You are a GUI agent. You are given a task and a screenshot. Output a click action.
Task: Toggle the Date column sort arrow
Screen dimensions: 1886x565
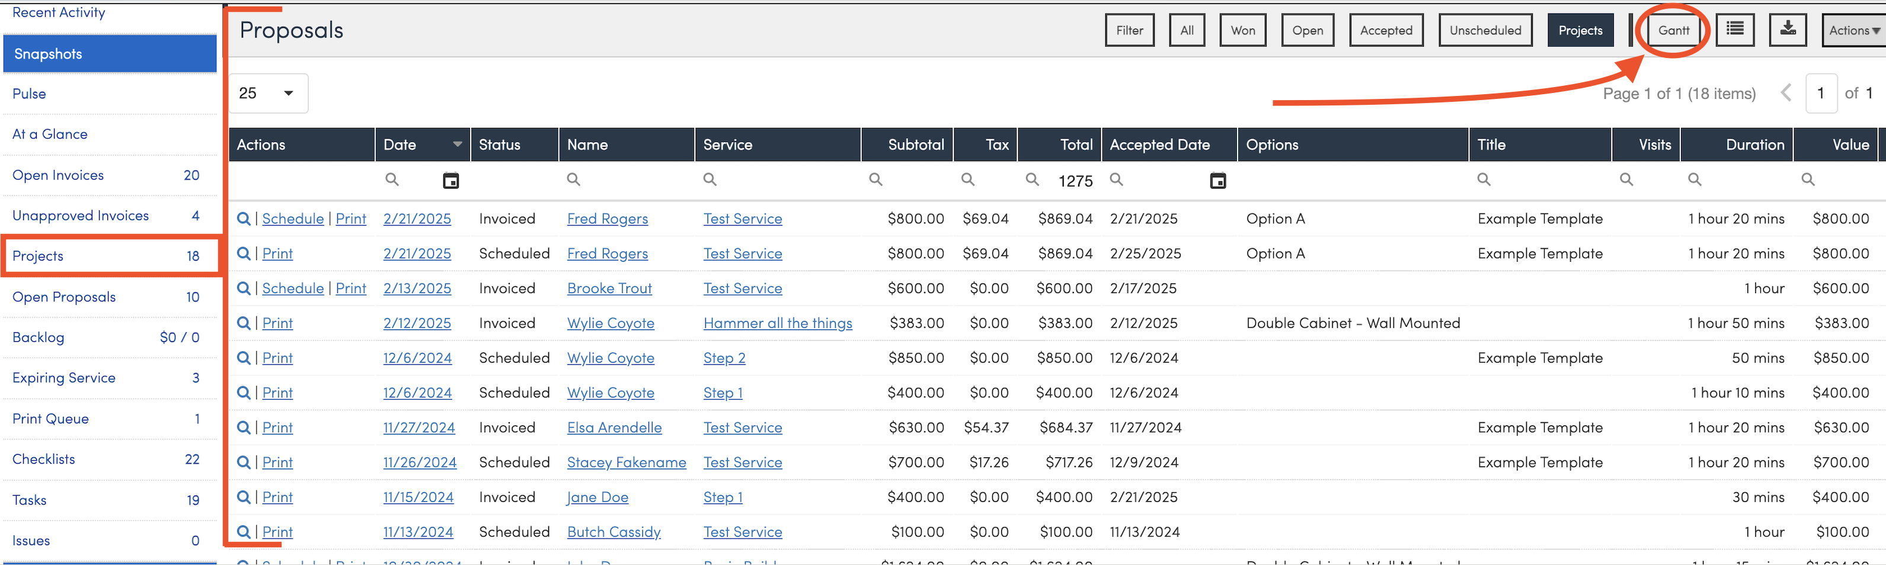(x=458, y=144)
